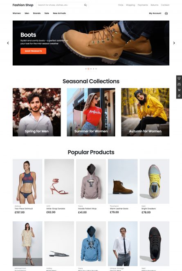Click the search magnifier icon

(85, 5)
